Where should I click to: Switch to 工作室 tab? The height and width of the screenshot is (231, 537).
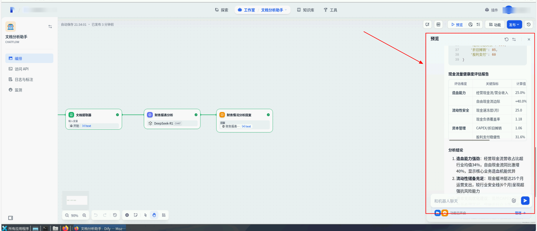coord(247,10)
